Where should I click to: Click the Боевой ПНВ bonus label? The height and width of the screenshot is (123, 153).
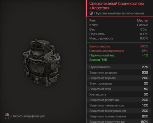click(x=98, y=60)
